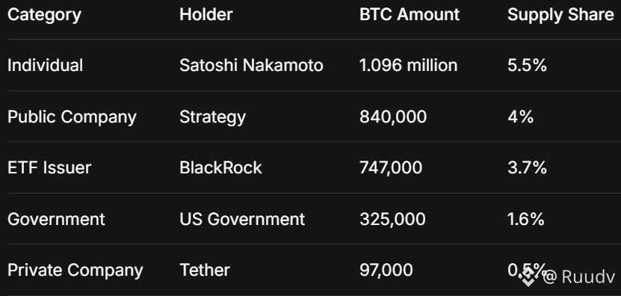Select the BlackRock holder cell
The width and height of the screenshot is (621, 296).
click(220, 167)
